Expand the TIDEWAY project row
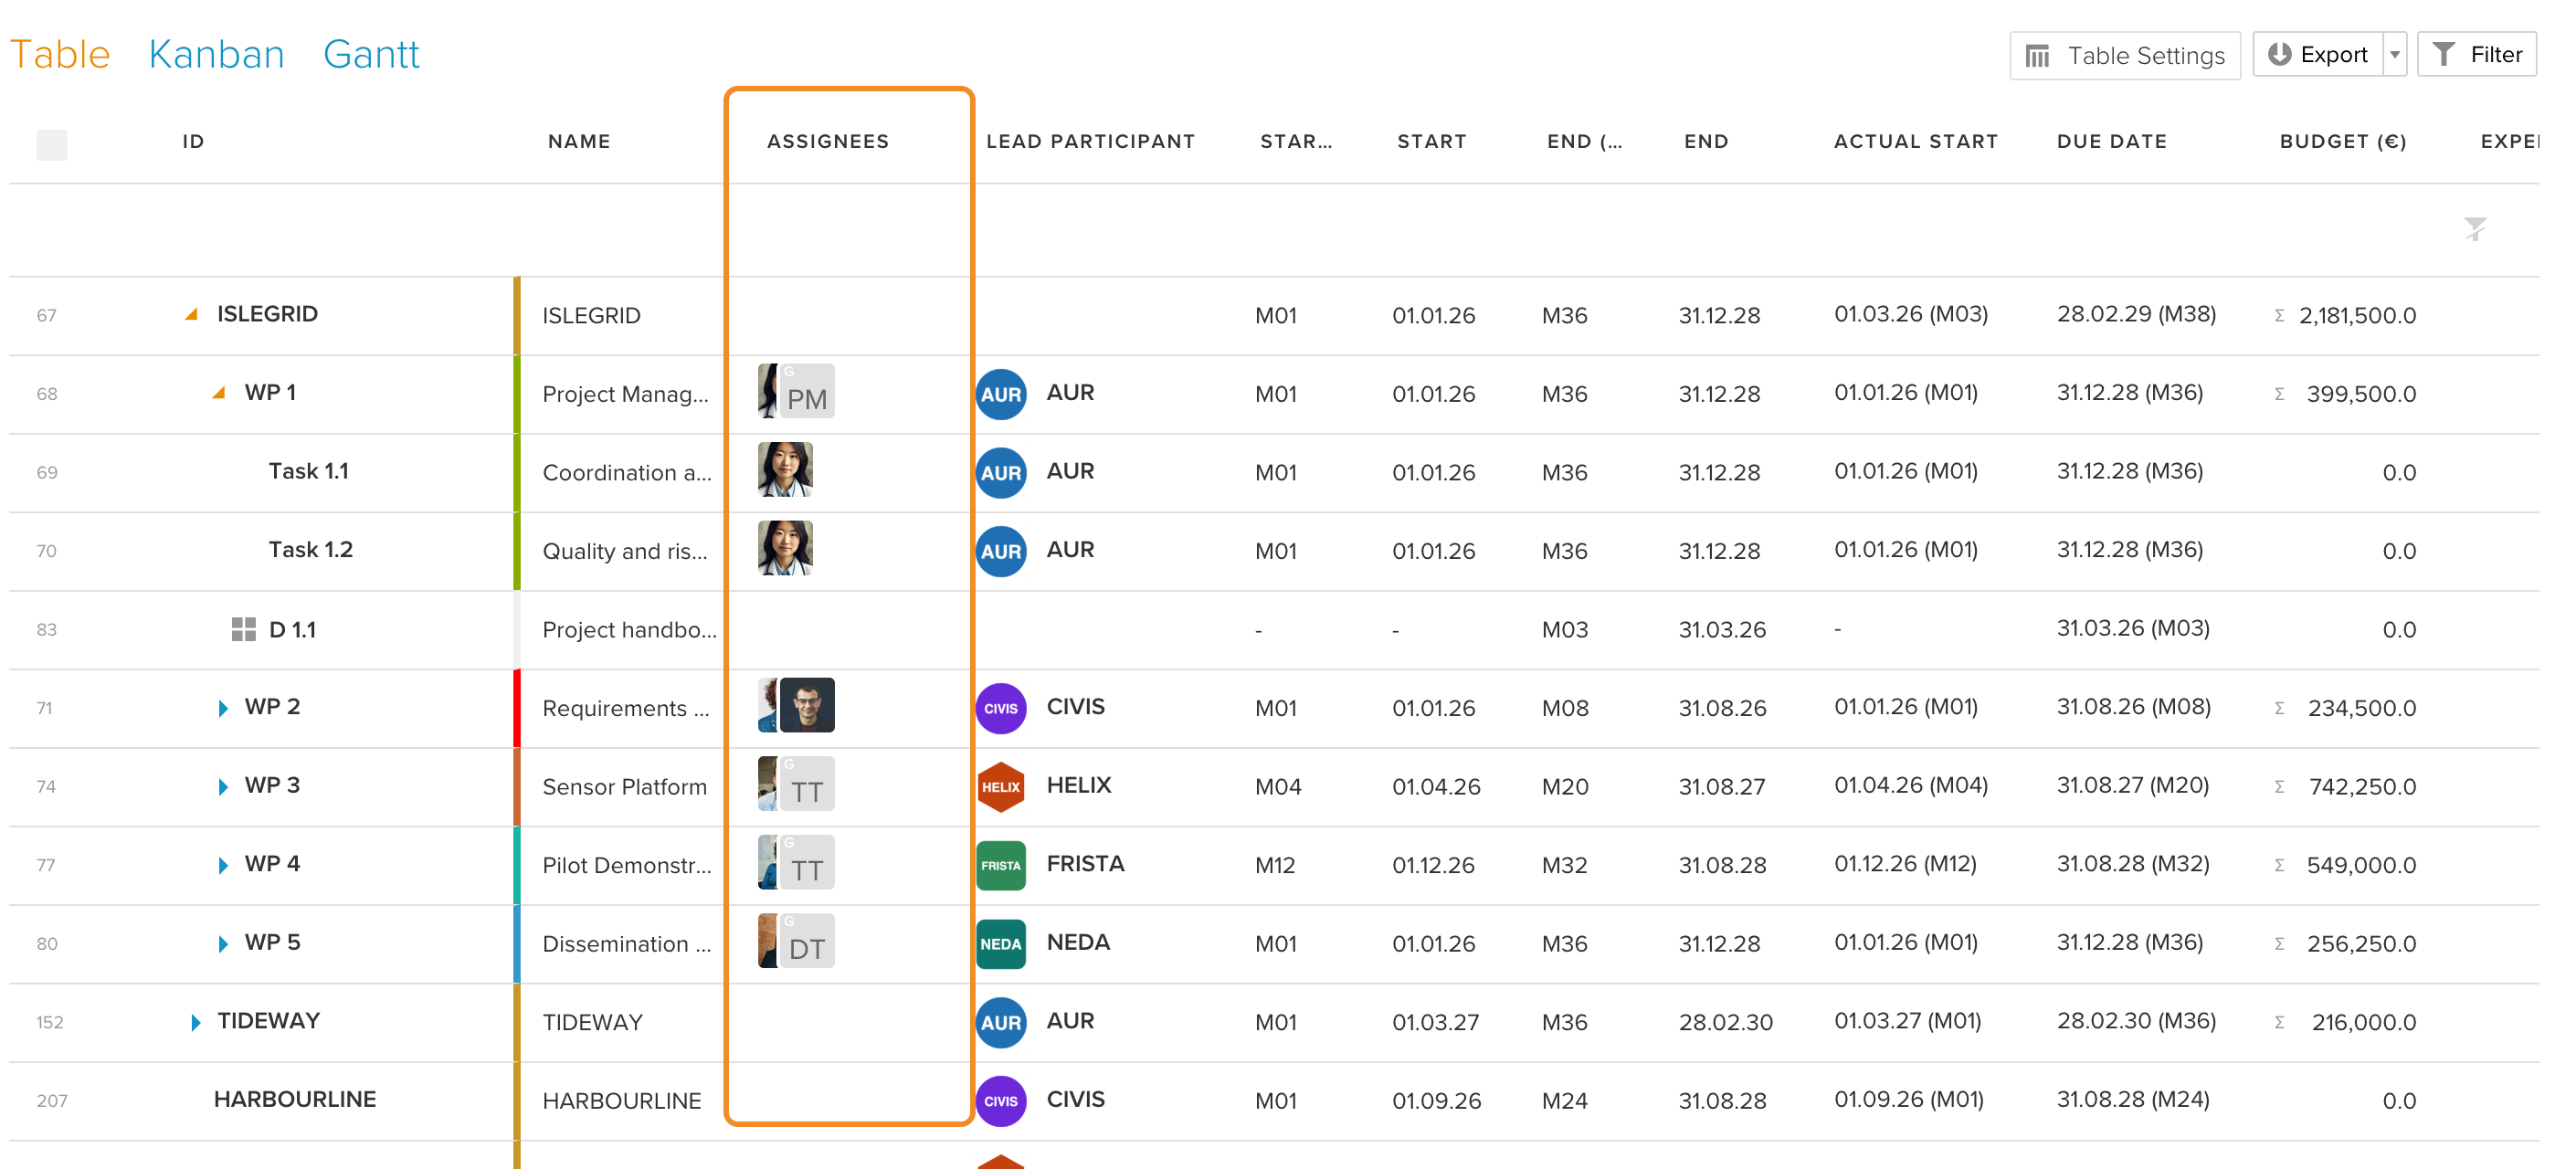The height and width of the screenshot is (1169, 2576). [x=195, y=1022]
